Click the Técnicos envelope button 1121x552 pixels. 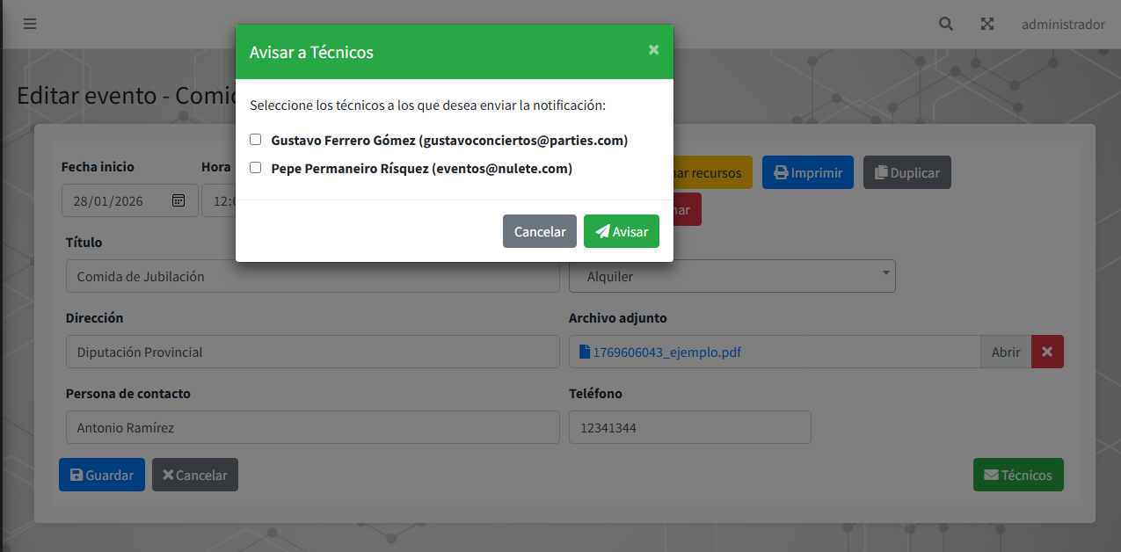coord(1017,475)
